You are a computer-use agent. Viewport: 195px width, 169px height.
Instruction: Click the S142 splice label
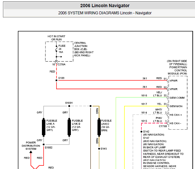[146, 132]
